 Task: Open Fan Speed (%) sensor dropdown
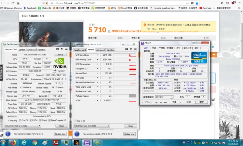click(98, 68)
